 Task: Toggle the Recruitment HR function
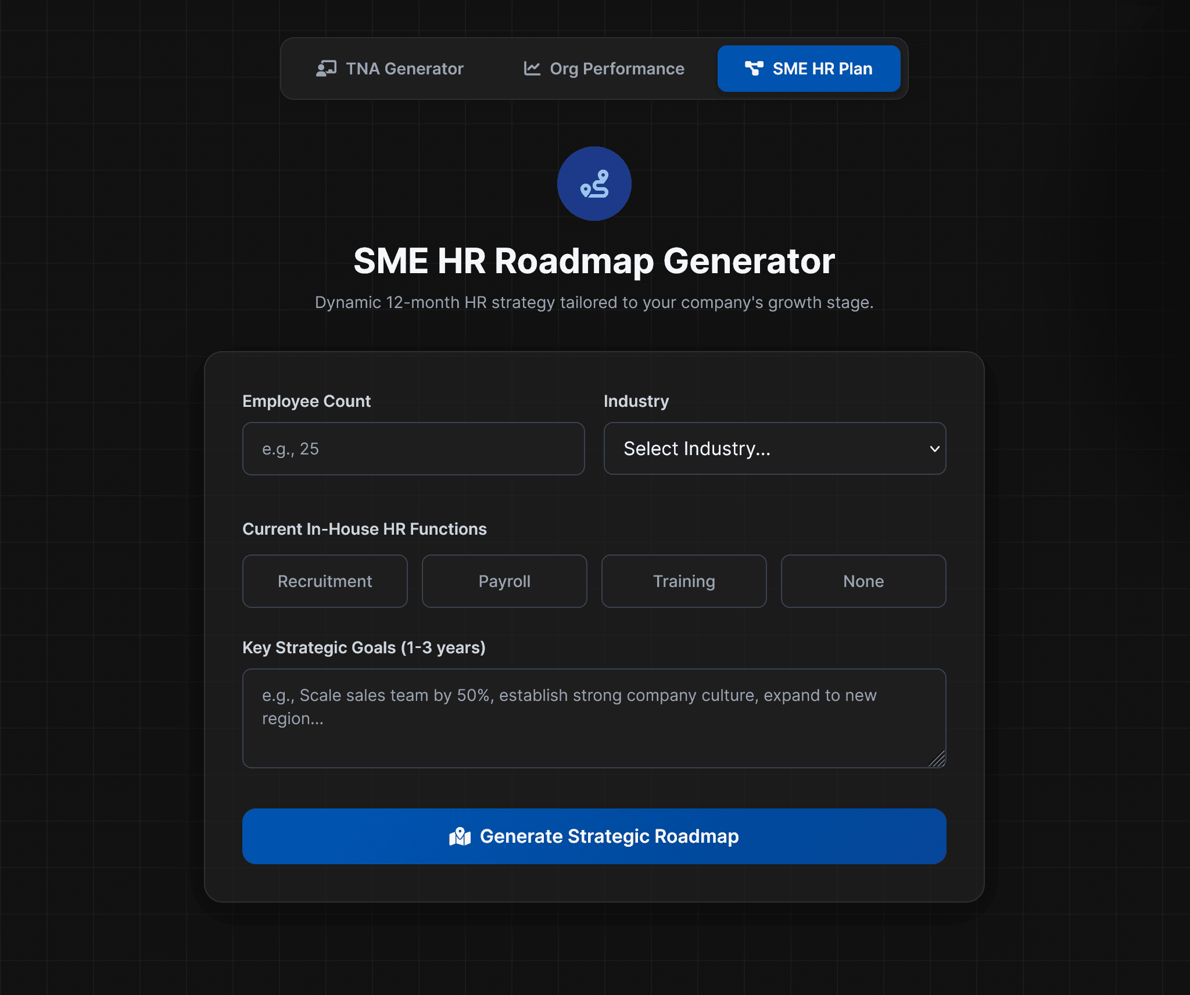click(x=325, y=581)
